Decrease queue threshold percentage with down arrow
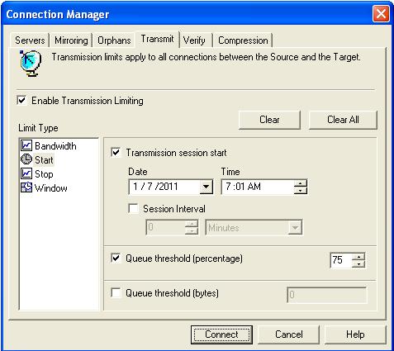 tap(358, 263)
